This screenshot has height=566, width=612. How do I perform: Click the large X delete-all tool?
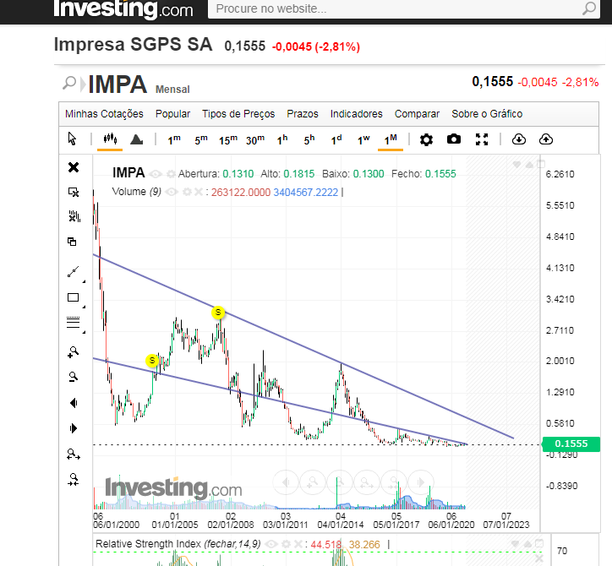coord(74,167)
